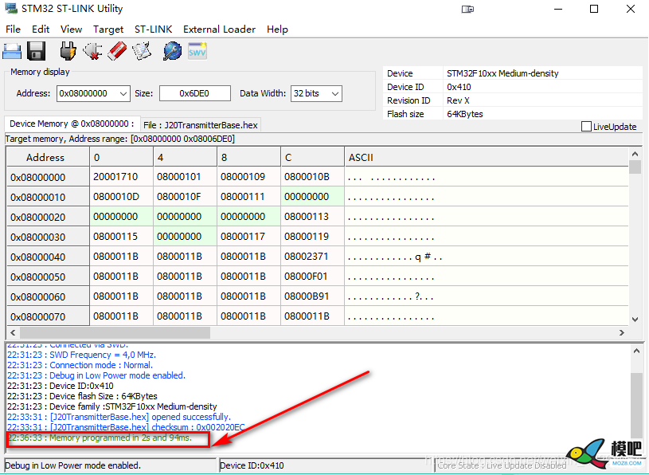This screenshot has width=649, height=475.
Task: Expand the Address dropdown
Action: pos(123,93)
